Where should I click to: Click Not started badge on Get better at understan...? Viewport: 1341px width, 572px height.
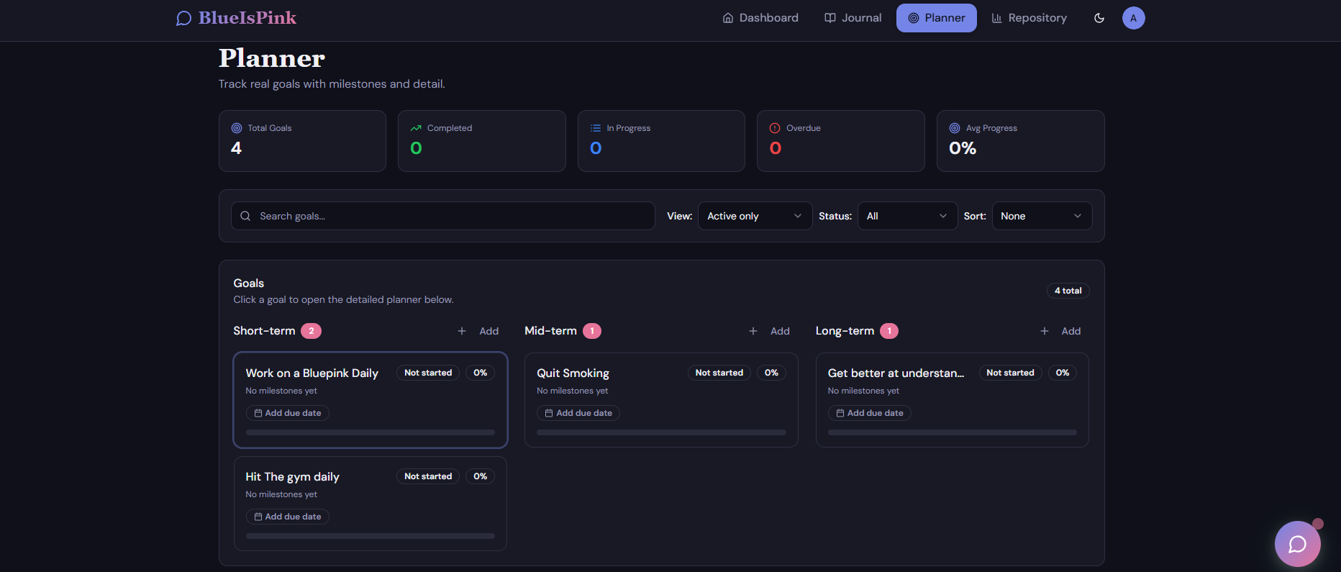(1010, 373)
